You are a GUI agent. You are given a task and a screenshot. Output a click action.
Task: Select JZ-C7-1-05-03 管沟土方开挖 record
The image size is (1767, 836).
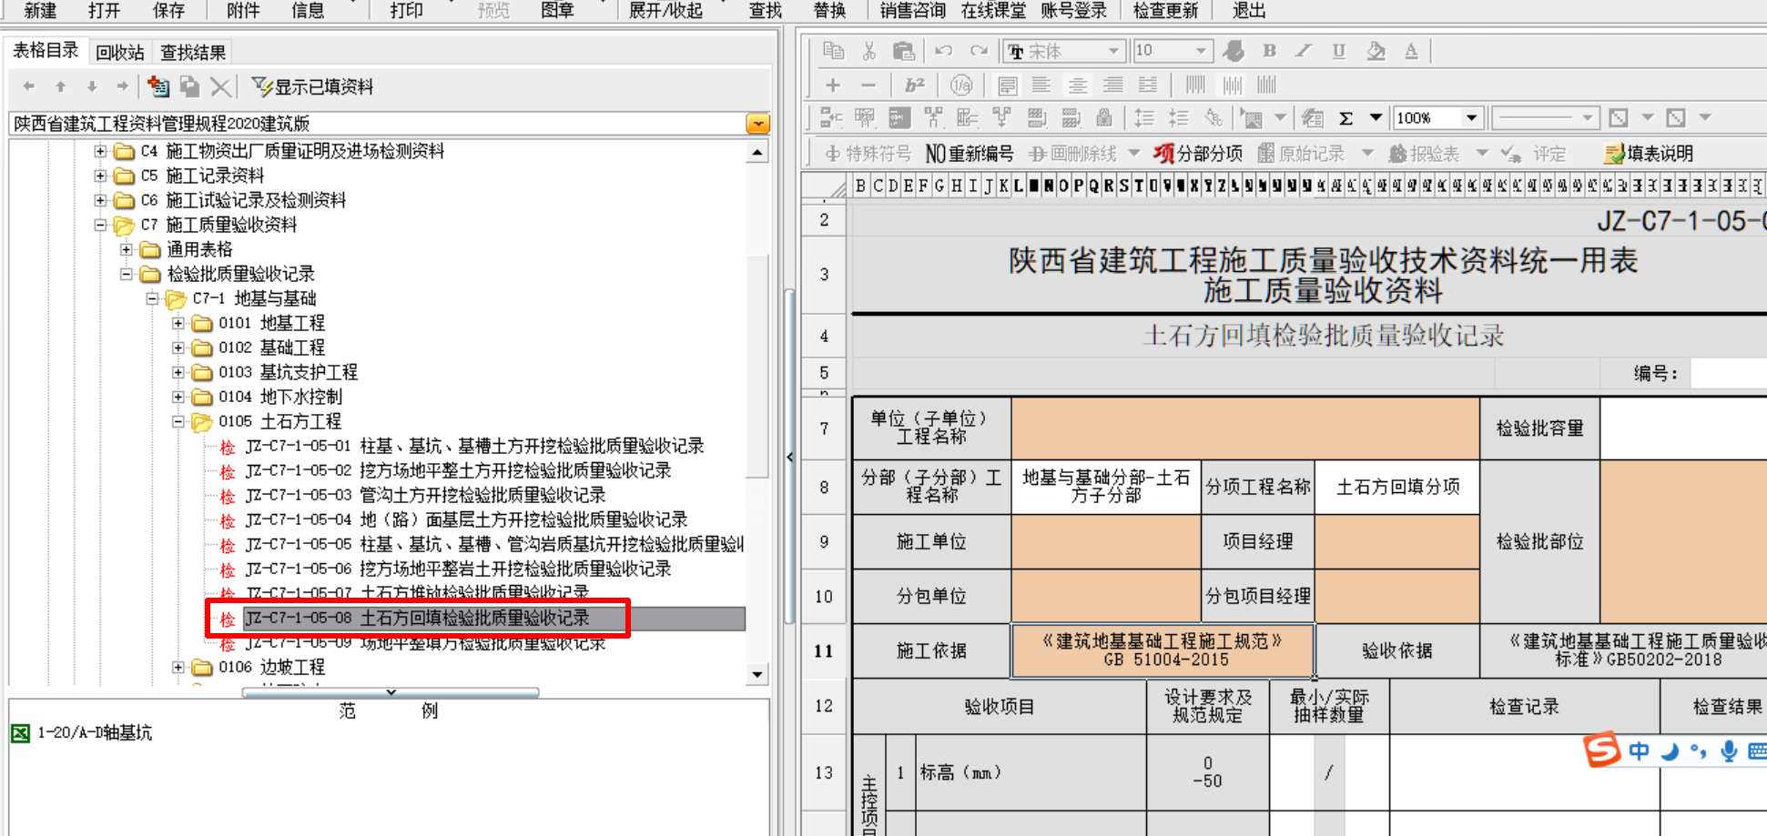pos(425,495)
